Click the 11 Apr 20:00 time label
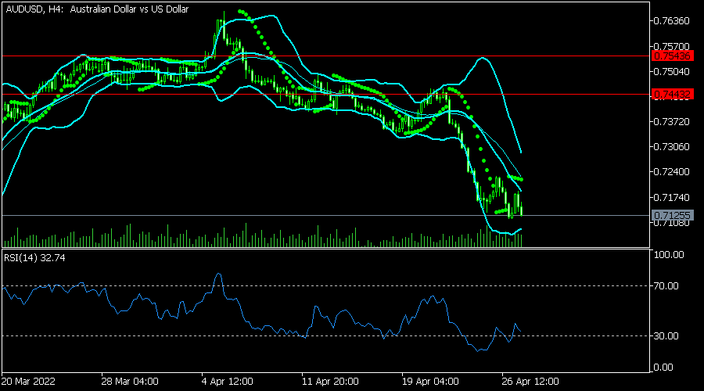This screenshot has height=391, width=704. [330, 382]
